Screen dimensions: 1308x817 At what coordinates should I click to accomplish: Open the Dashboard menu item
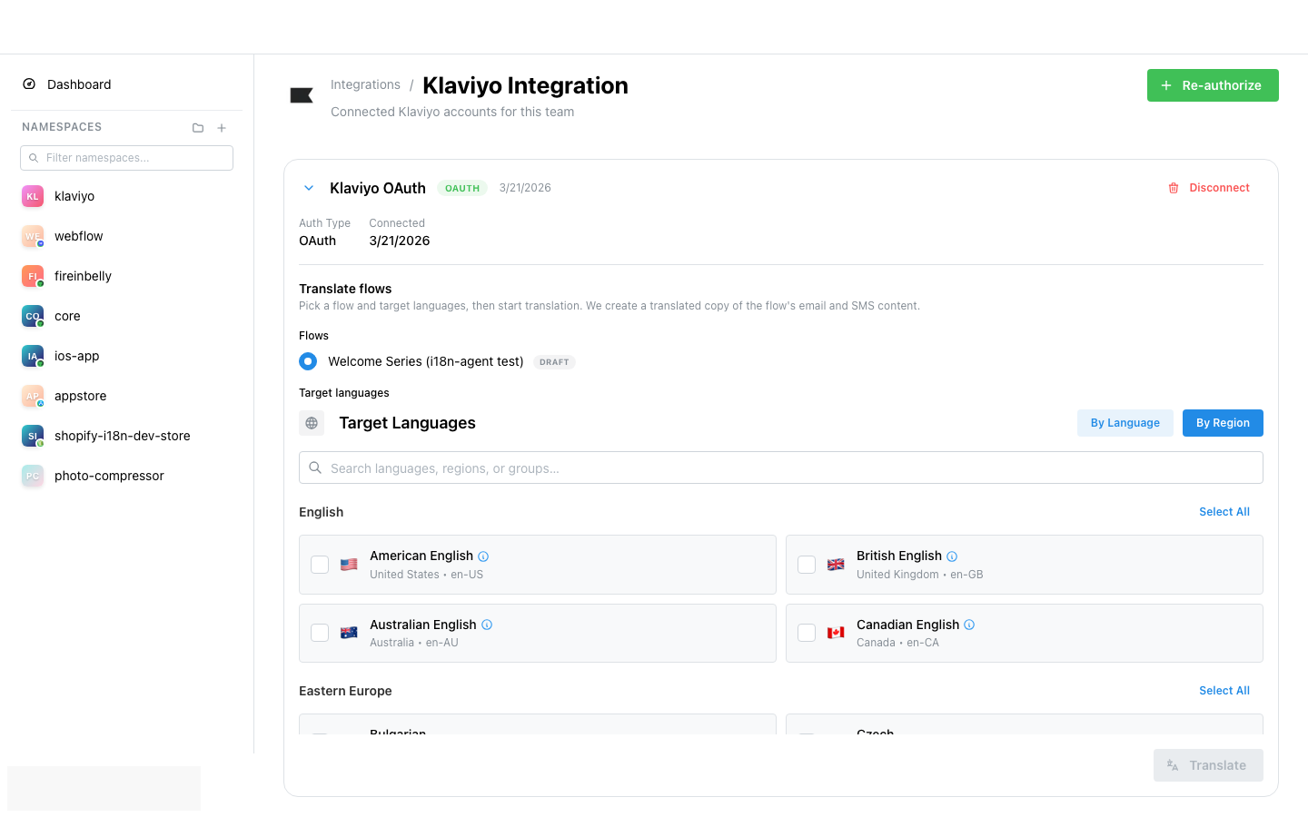pos(126,84)
